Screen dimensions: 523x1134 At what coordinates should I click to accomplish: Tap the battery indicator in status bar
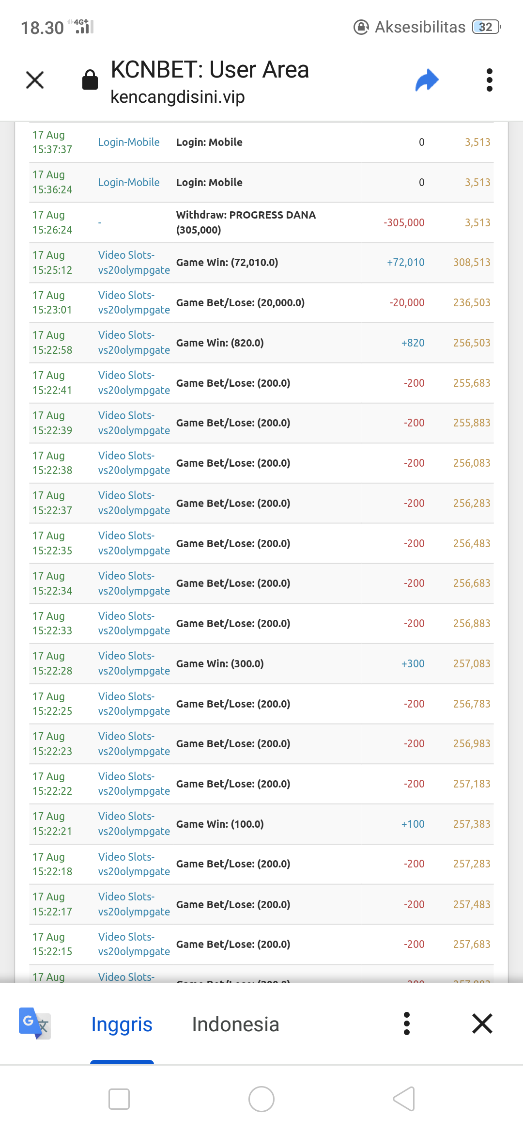486,27
